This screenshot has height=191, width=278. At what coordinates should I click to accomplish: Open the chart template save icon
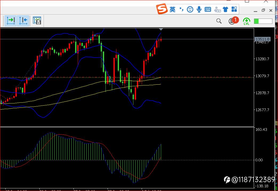[37, 21]
